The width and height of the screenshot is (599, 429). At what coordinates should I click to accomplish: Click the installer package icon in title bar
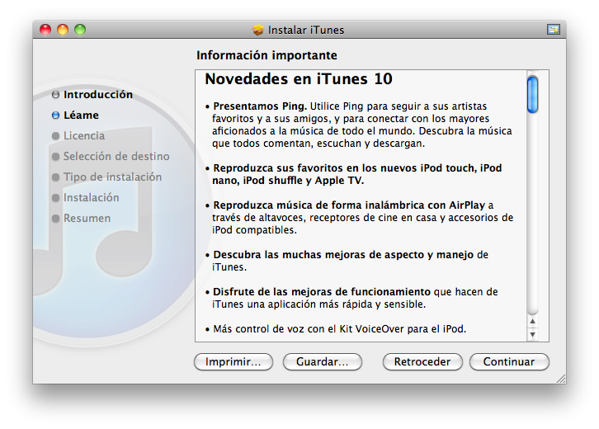click(x=258, y=30)
